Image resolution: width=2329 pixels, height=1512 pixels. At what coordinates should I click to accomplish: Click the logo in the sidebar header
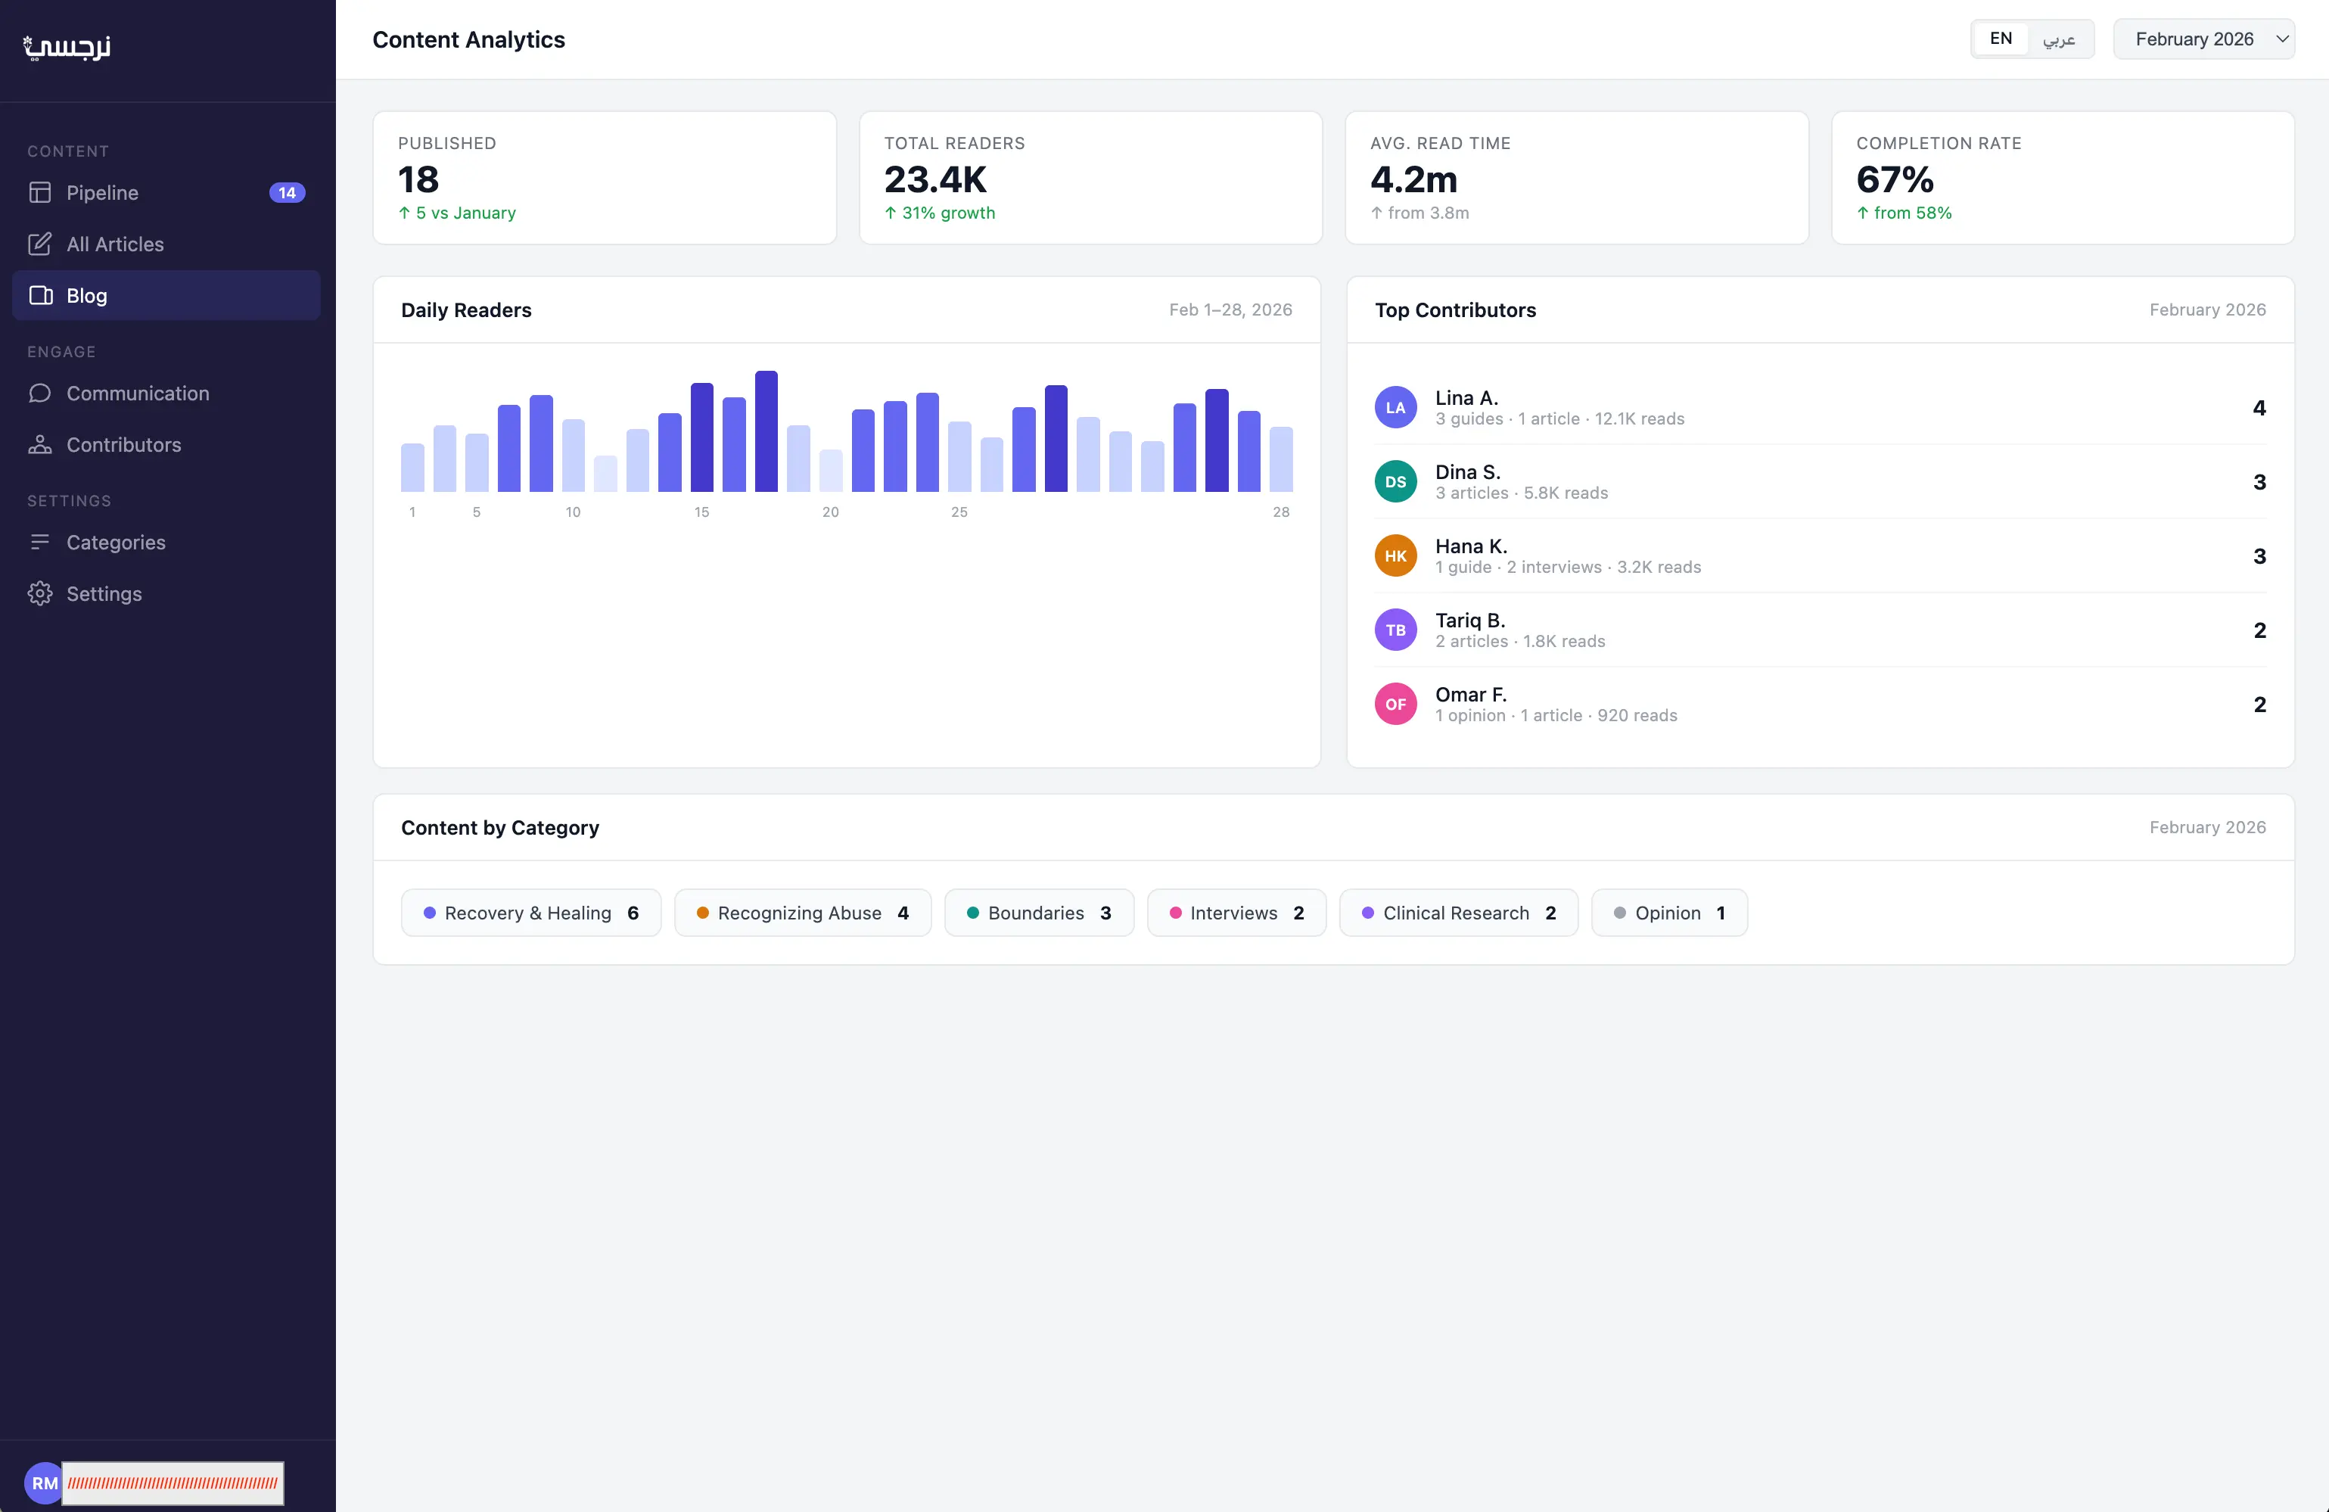[x=67, y=46]
